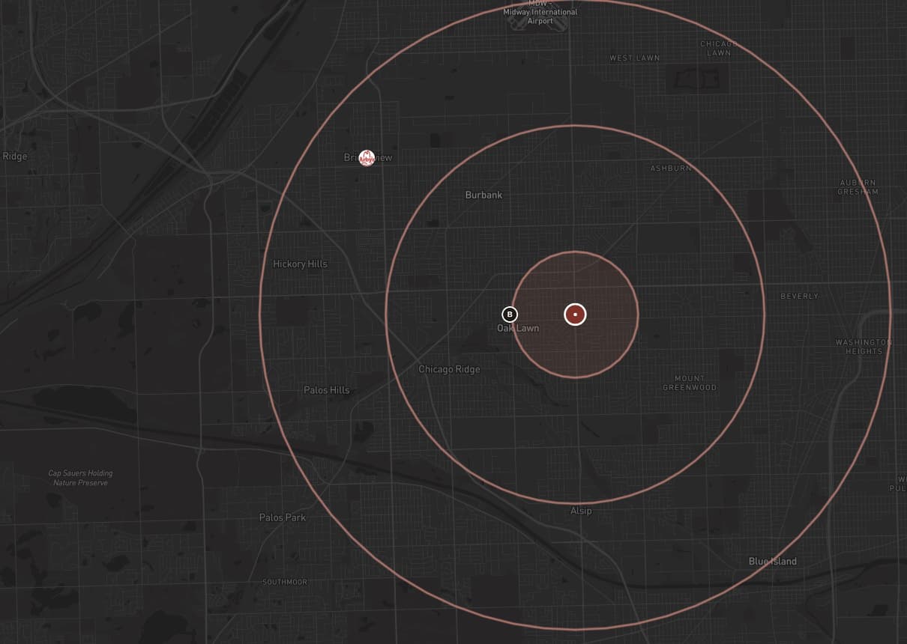The image size is (907, 644).
Task: Click the Auburn Gresham label
Action: [x=858, y=187]
